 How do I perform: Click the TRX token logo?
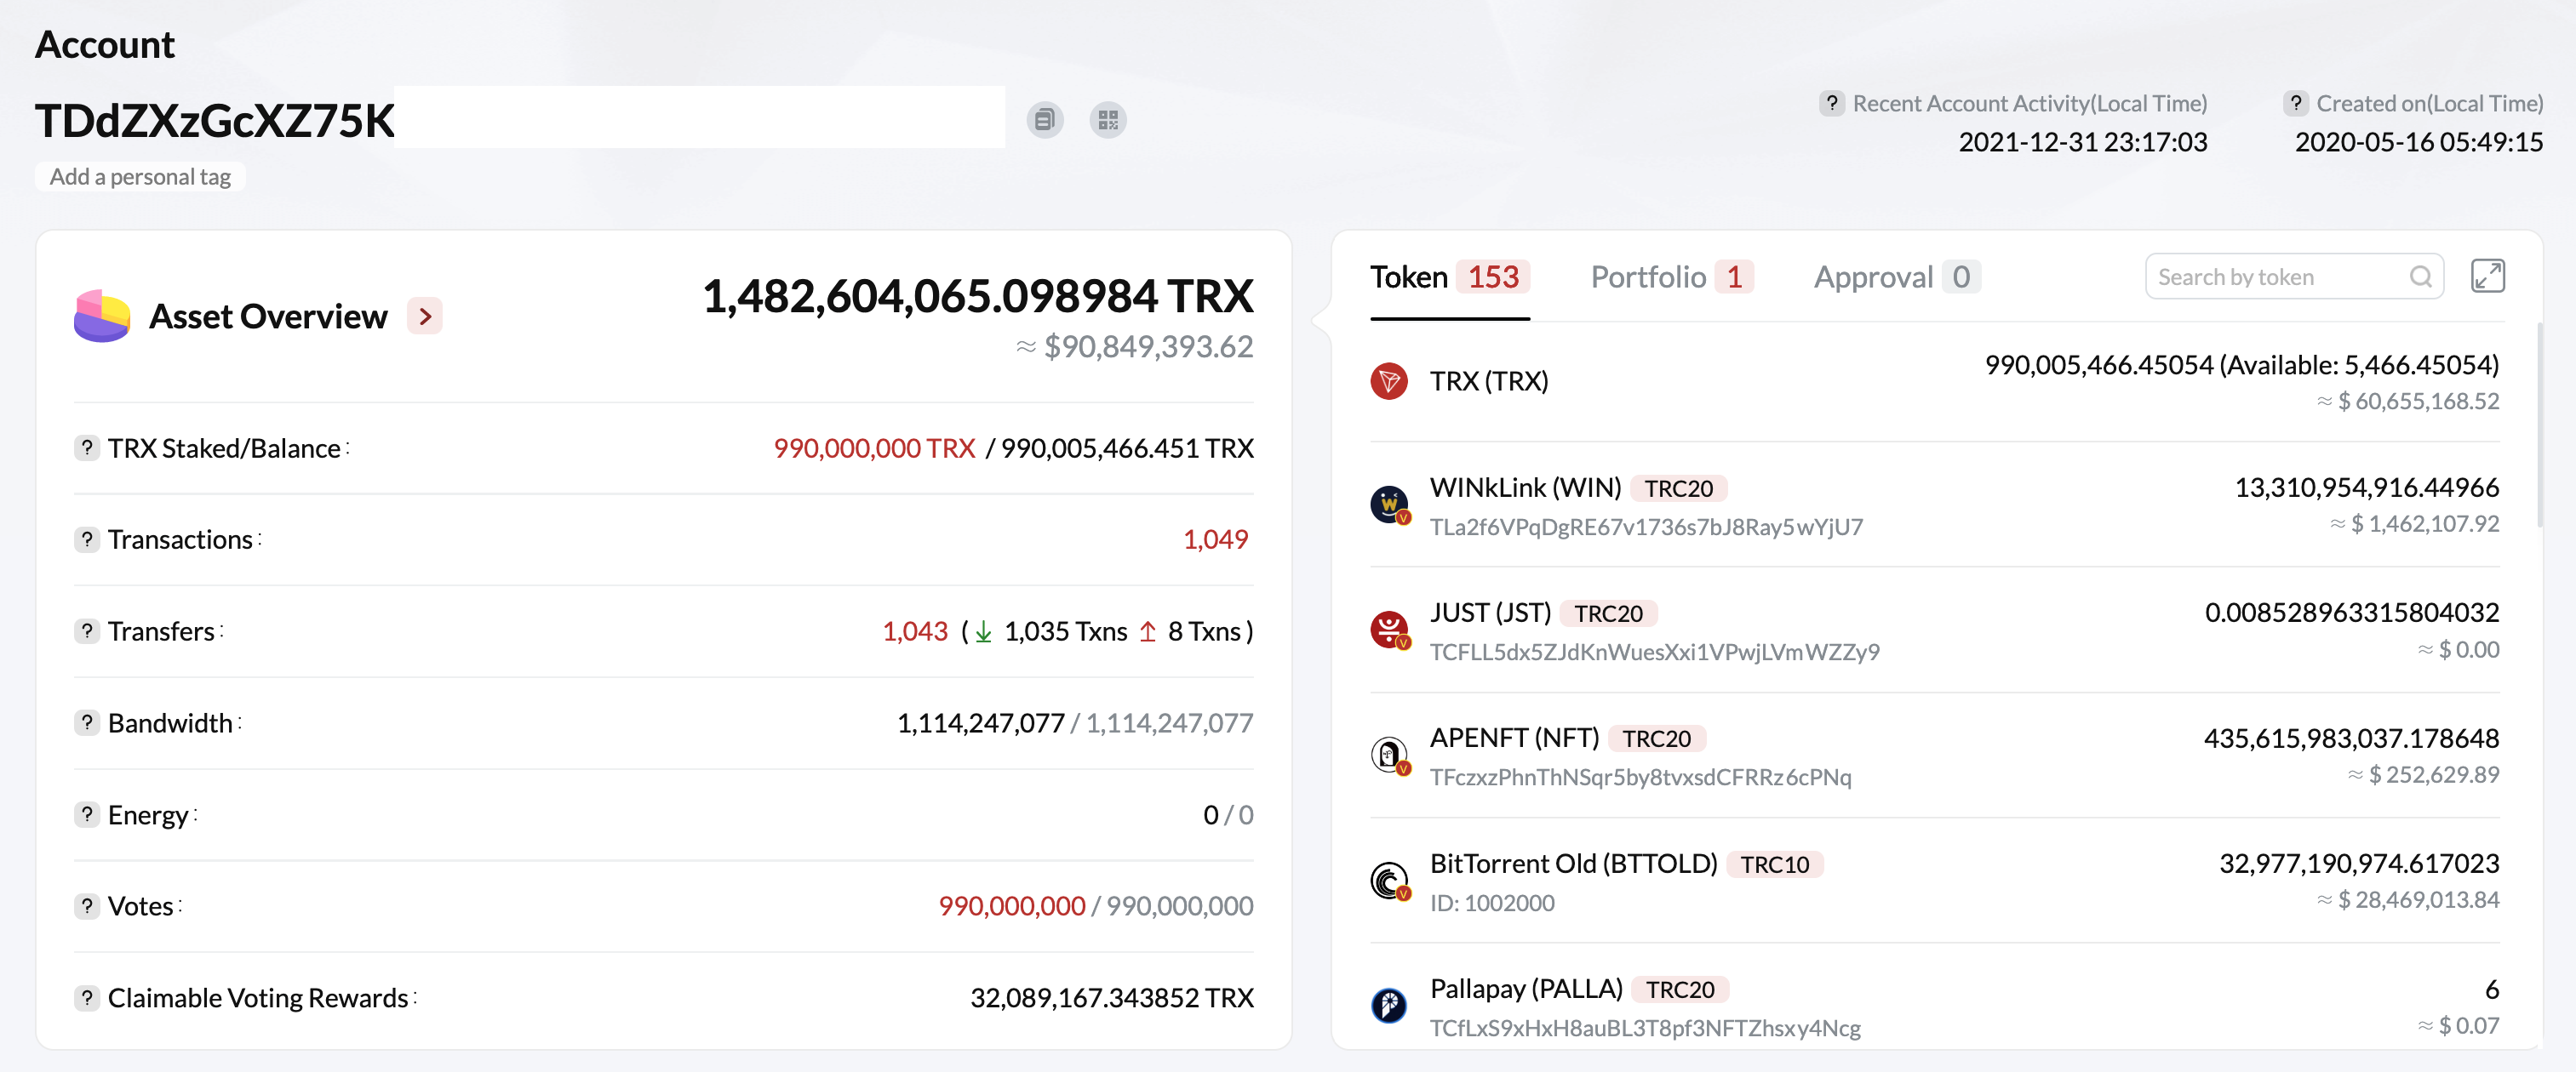[x=1388, y=380]
